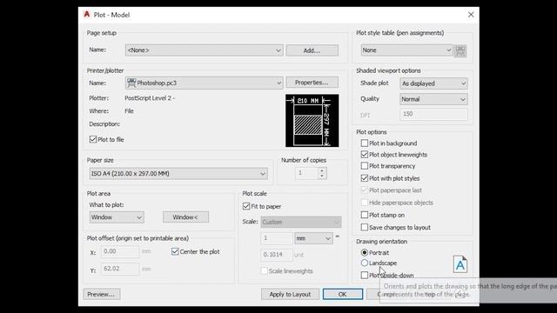Image resolution: width=557 pixels, height=313 pixels.
Task: Decrease number of copies with down arrow
Action: [322, 176]
